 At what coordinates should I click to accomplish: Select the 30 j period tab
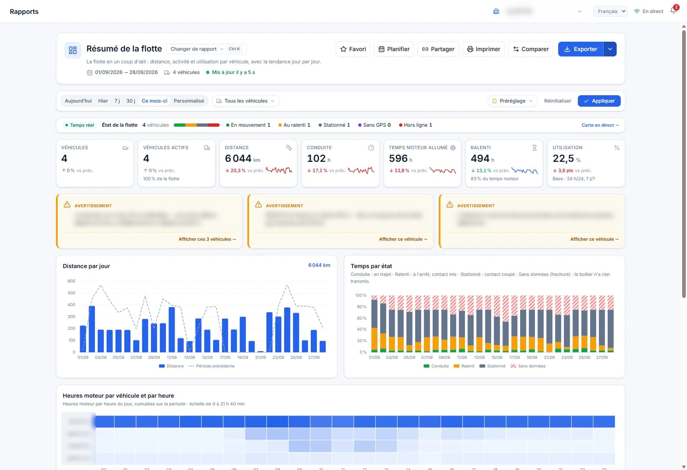coord(131,101)
